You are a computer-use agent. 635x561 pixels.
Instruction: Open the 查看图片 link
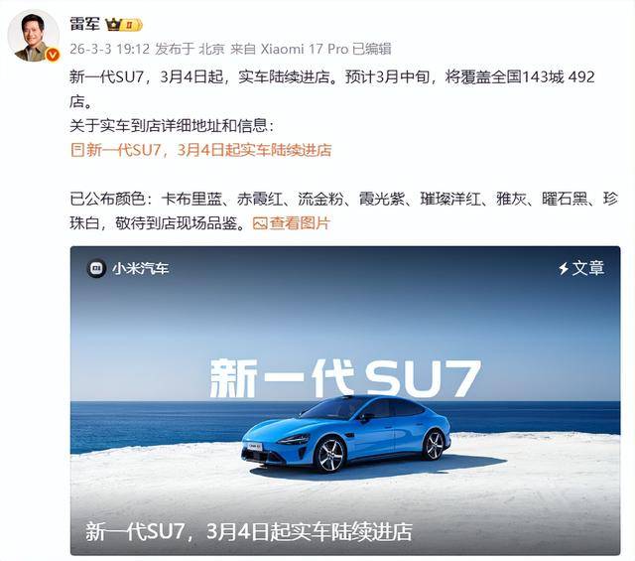(300, 223)
